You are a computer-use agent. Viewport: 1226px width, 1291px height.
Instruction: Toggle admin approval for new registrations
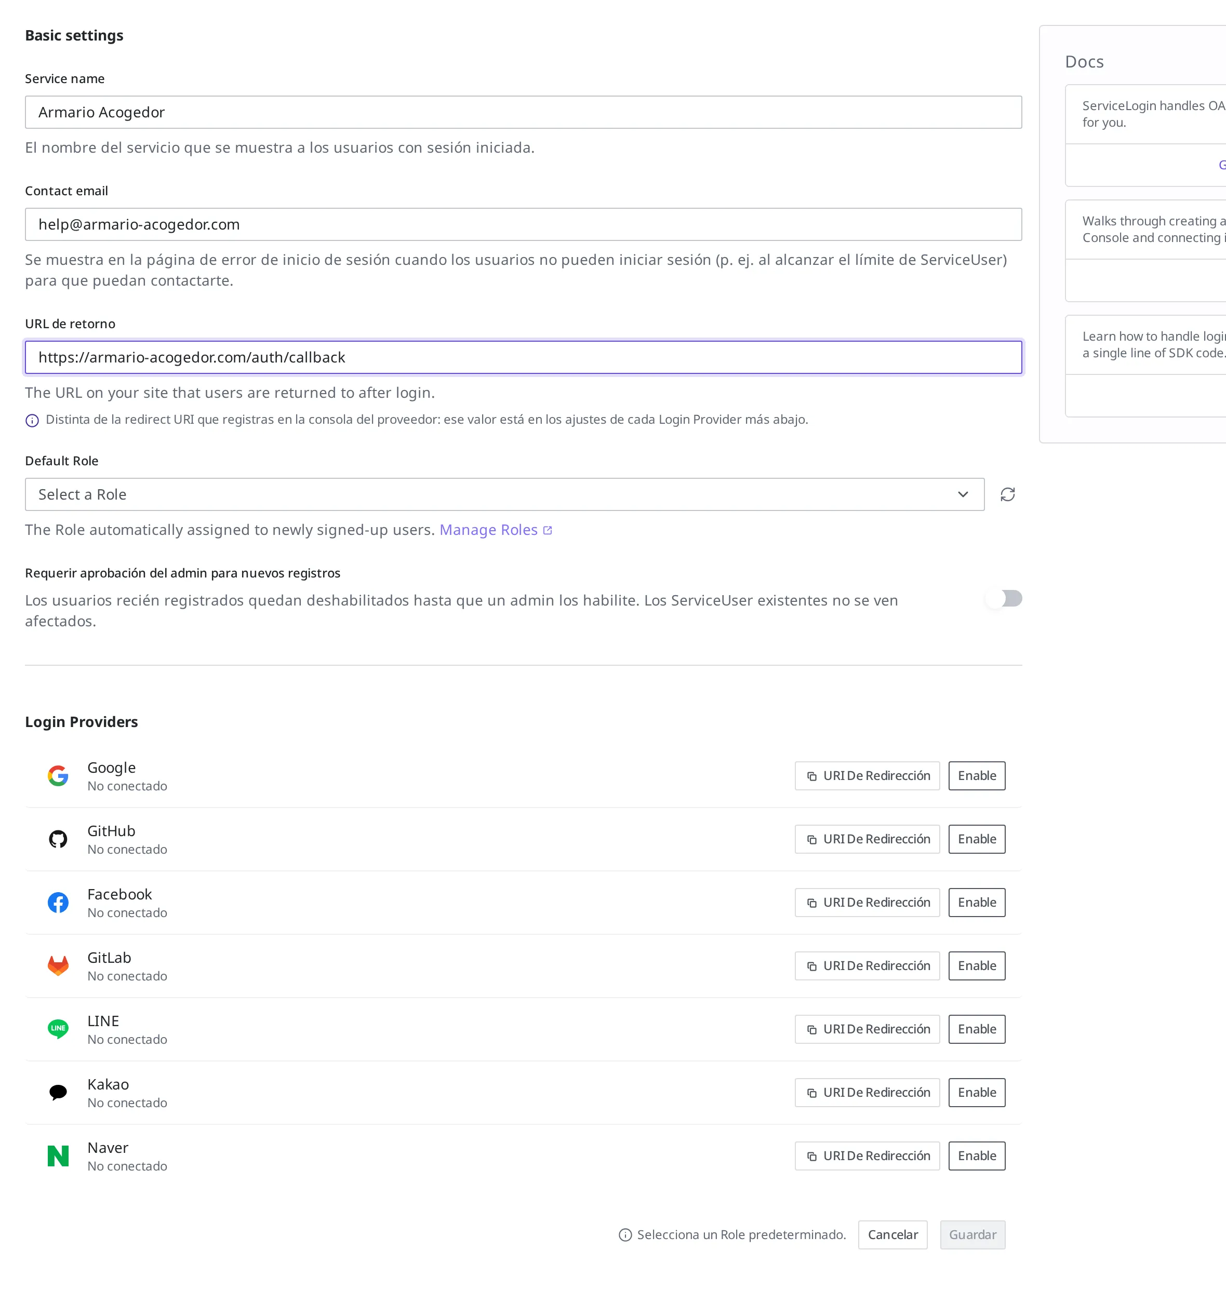[x=1003, y=598]
